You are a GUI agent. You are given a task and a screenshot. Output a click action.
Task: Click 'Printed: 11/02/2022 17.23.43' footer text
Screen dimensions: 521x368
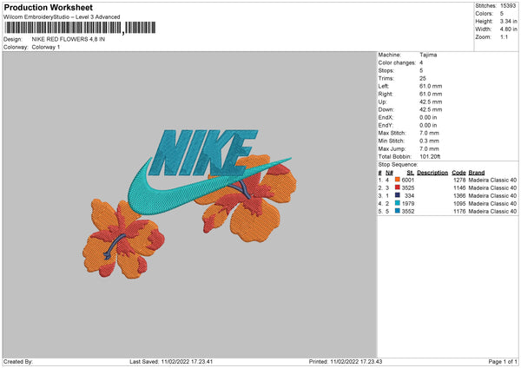point(346,362)
